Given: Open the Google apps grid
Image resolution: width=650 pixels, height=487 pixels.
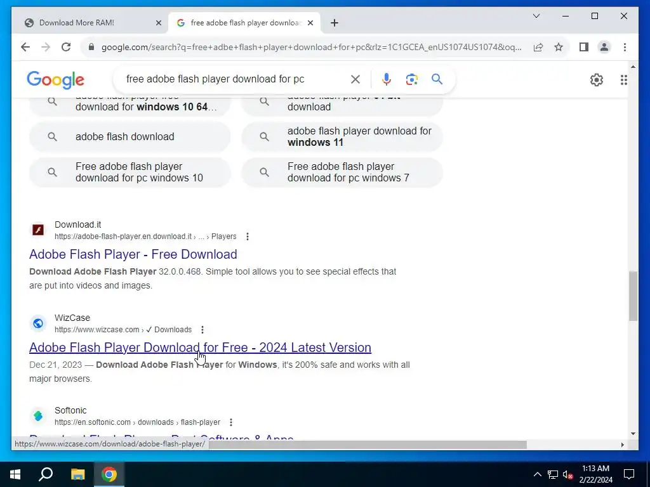Looking at the screenshot, I should pos(623,79).
